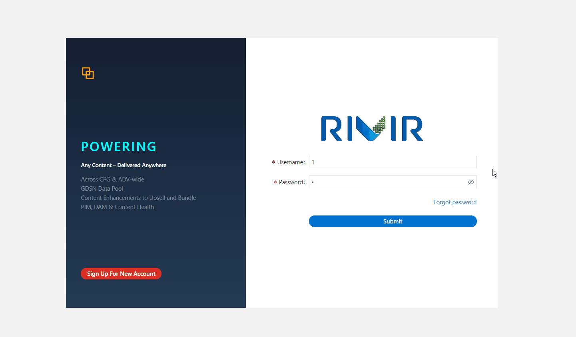The width and height of the screenshot is (576, 337).
Task: Click 'PIM, DAM & Content Health' text
Action: pos(117,207)
